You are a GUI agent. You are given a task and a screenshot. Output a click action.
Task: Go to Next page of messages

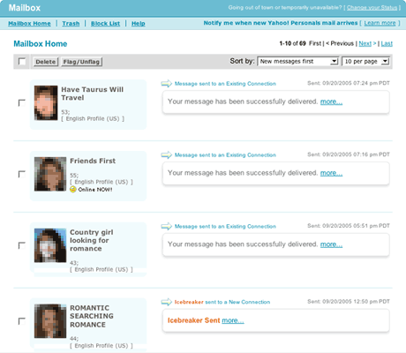pyautogui.click(x=365, y=43)
